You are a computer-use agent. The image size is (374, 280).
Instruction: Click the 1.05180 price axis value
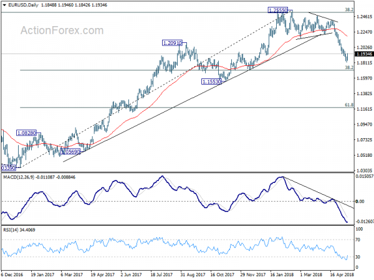(x=365, y=155)
